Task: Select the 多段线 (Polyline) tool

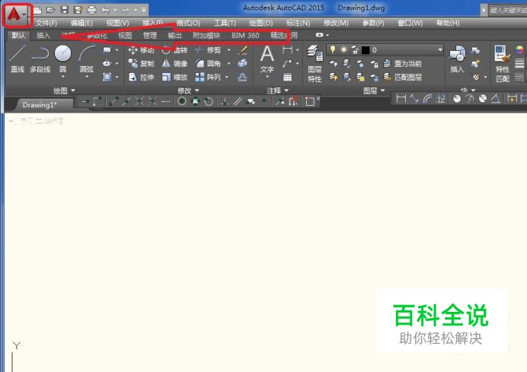Action: tap(40, 59)
